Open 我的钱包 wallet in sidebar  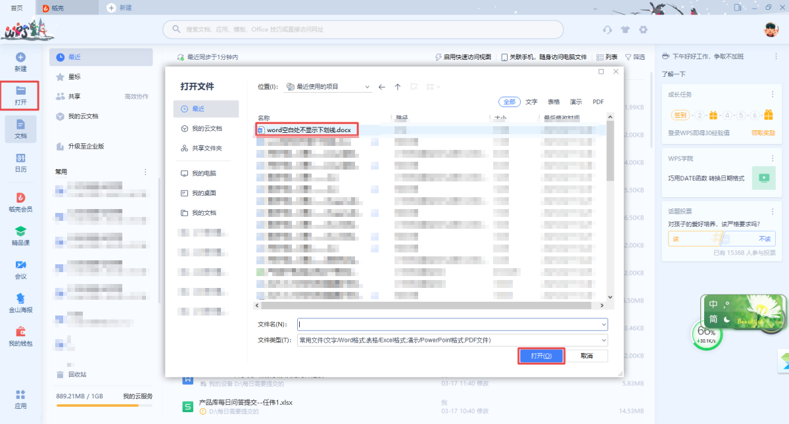tap(20, 331)
